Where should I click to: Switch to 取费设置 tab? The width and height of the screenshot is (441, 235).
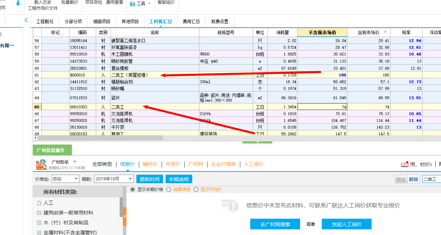tap(220, 22)
